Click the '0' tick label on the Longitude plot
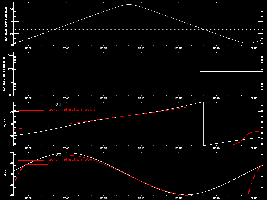This screenshot has height=200, width=267. click(12, 124)
